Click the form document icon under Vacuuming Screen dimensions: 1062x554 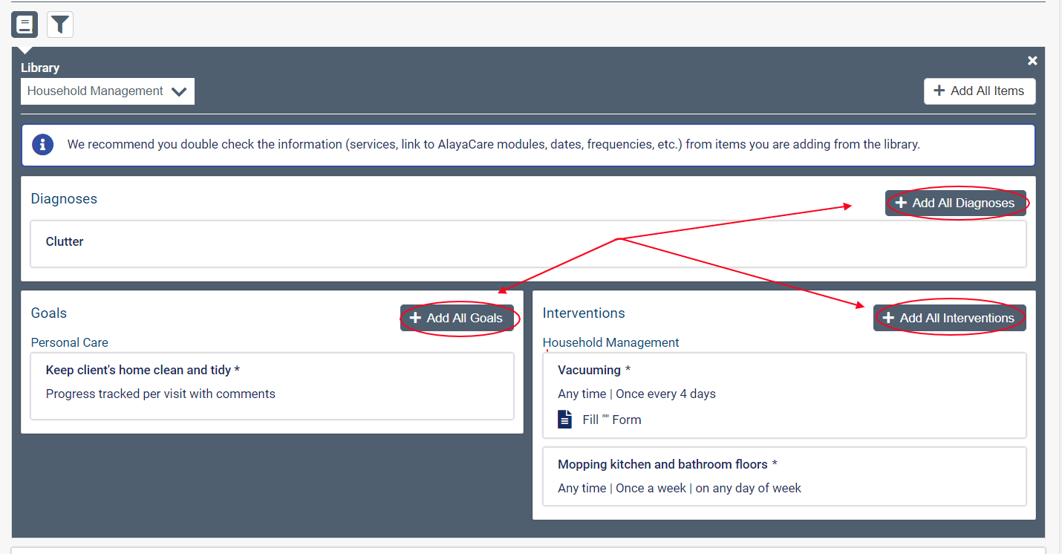[565, 420]
